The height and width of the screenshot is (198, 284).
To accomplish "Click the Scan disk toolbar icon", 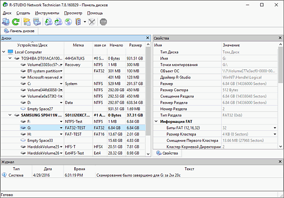I will coord(36,22).
